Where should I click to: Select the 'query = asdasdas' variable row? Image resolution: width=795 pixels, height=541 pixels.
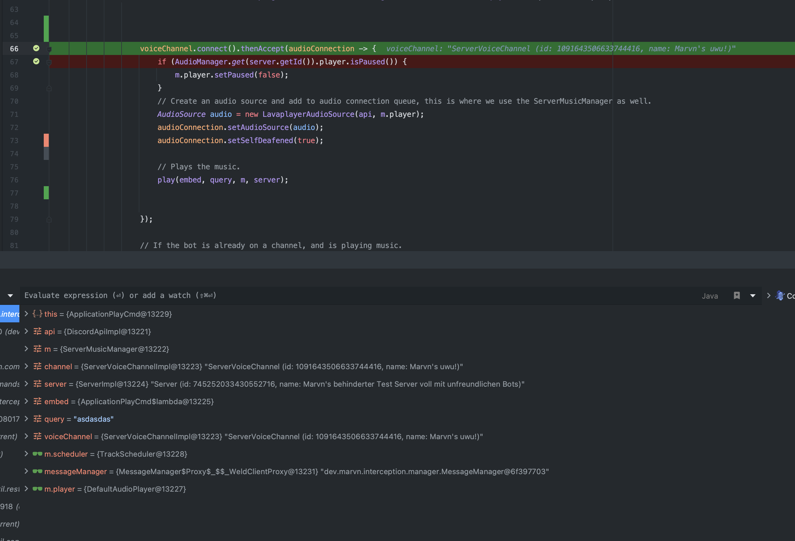point(79,419)
